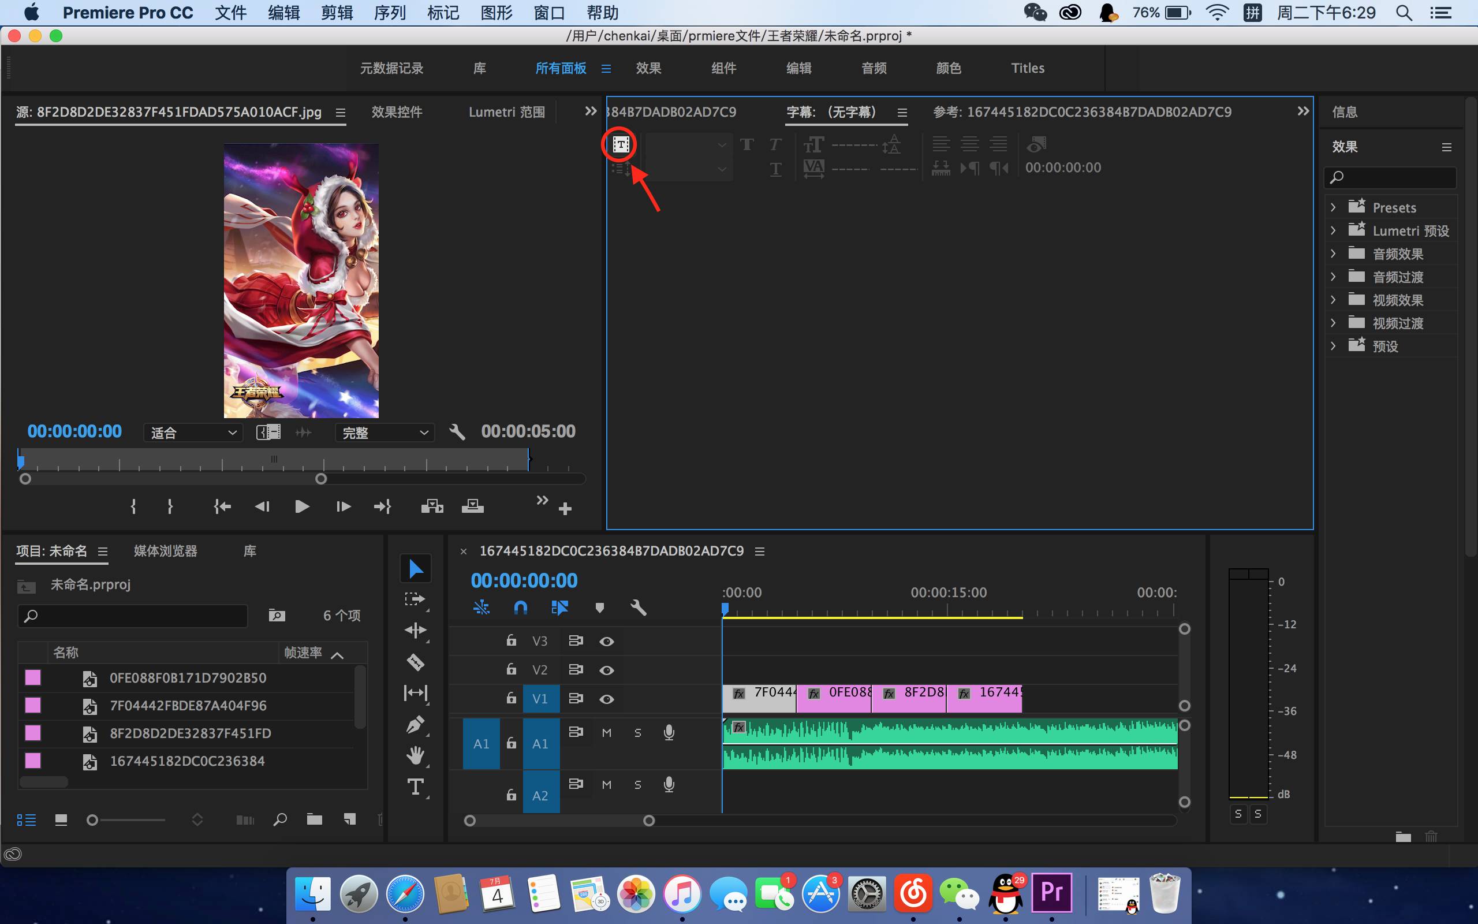The image size is (1478, 924).
Task: Go to In point in source
Action: [x=222, y=506]
